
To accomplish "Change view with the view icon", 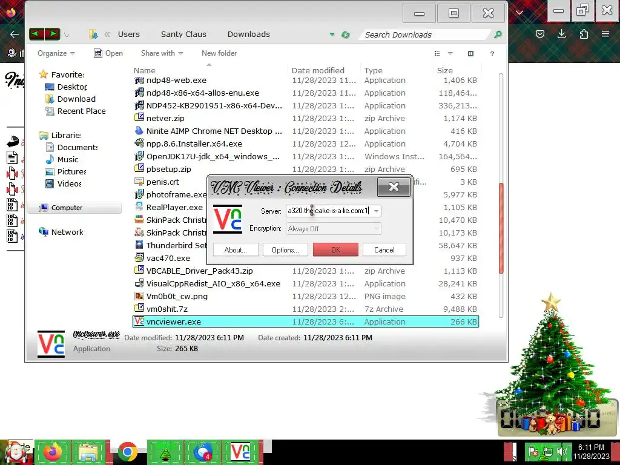I will [x=437, y=53].
